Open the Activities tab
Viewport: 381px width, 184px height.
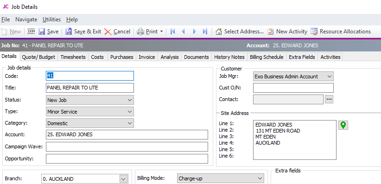point(330,57)
